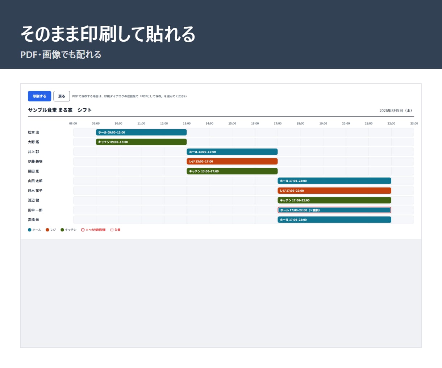Viewport: 442px width, 368px height.
Task: Click the staff name 鈴木 花子
Action: point(35,191)
